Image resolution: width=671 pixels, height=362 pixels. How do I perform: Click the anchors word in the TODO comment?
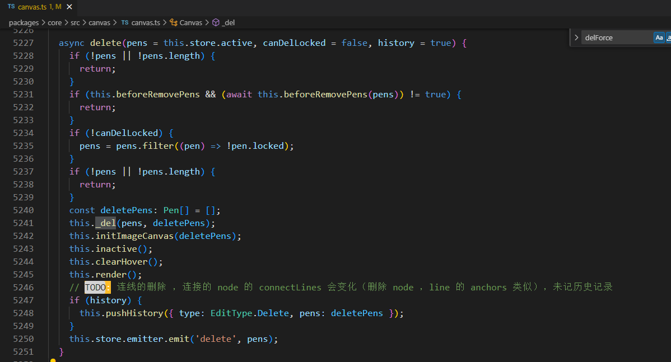(x=489, y=287)
